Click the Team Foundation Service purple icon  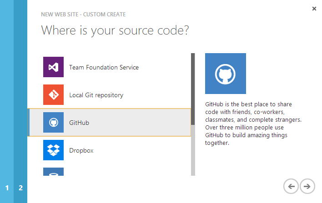[53, 67]
